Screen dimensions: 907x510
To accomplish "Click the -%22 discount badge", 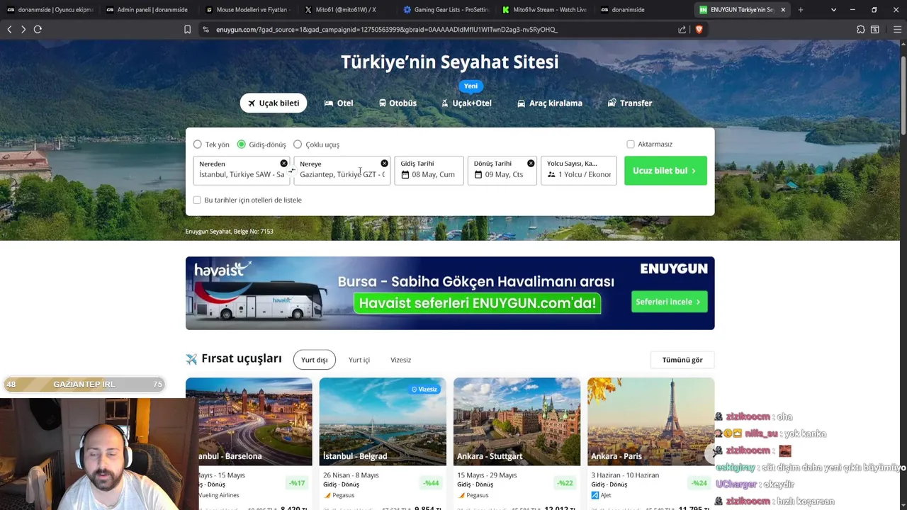I will [565, 483].
